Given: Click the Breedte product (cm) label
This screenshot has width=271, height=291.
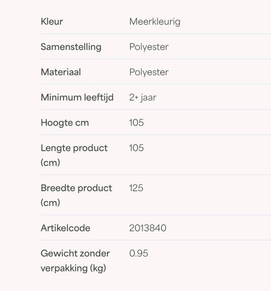Looking at the screenshot, I should point(76,195).
